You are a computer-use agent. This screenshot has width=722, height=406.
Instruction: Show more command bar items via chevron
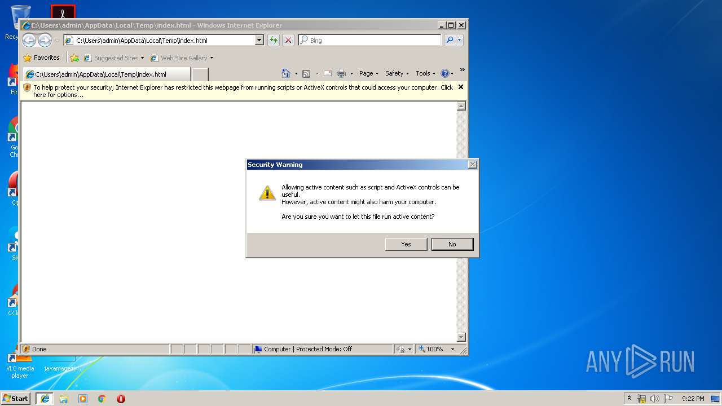pos(462,70)
